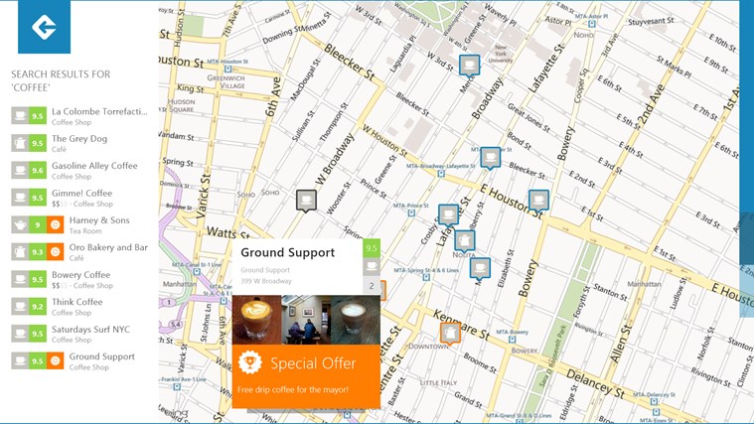Screen dimensions: 754x424
Task: Open Gasoline Alley Coffee from results
Action: coord(94,166)
